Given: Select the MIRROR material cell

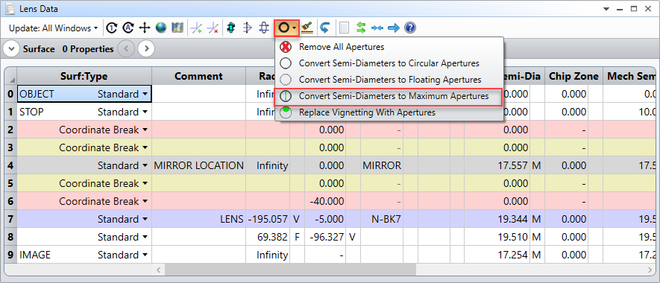Looking at the screenshot, I should (x=381, y=165).
